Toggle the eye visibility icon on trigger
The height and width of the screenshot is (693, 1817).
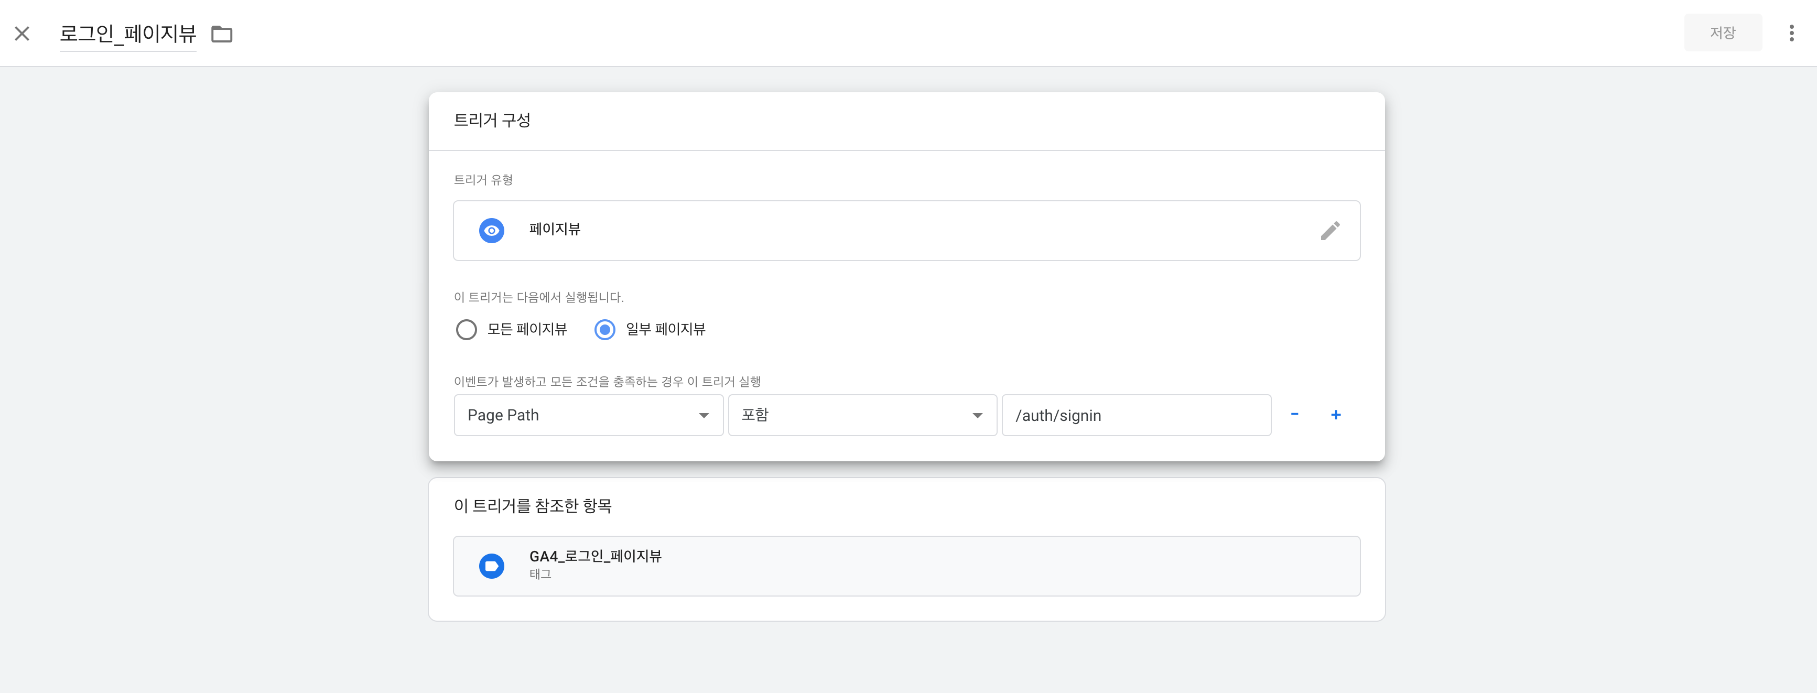pyautogui.click(x=492, y=230)
